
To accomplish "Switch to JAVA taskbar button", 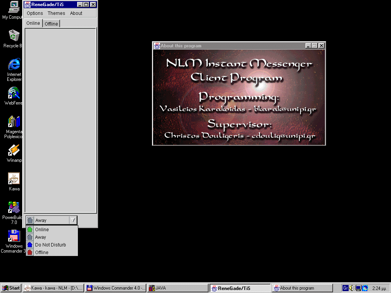I will (178, 288).
